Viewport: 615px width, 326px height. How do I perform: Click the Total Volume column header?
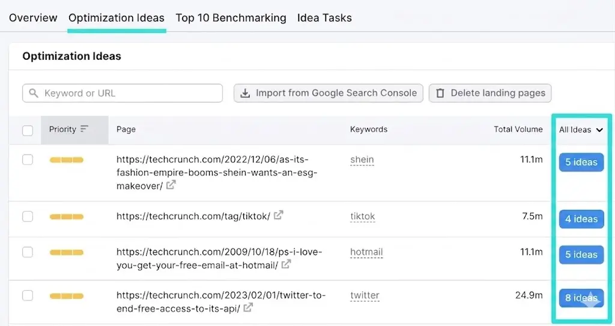point(518,129)
